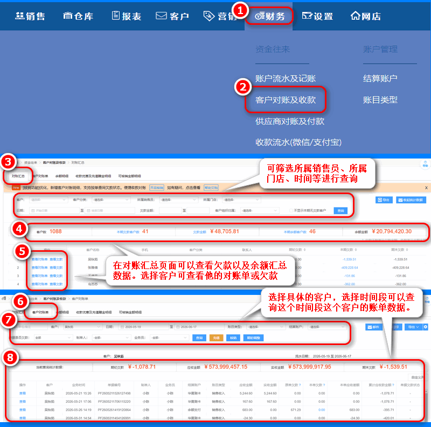The image size is (431, 427).
Task: Select 结算账户 under 账户管理
Action: (380, 79)
